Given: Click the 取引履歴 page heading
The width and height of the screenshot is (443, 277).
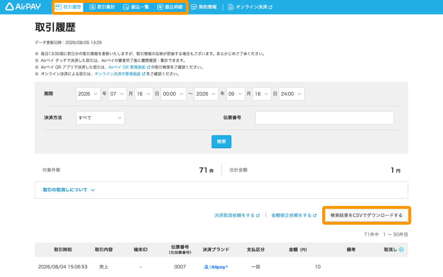Looking at the screenshot, I should point(55,27).
